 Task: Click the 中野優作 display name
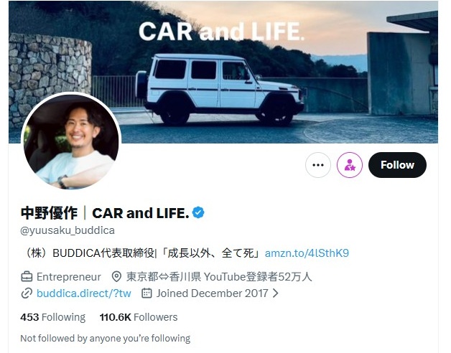49,213
